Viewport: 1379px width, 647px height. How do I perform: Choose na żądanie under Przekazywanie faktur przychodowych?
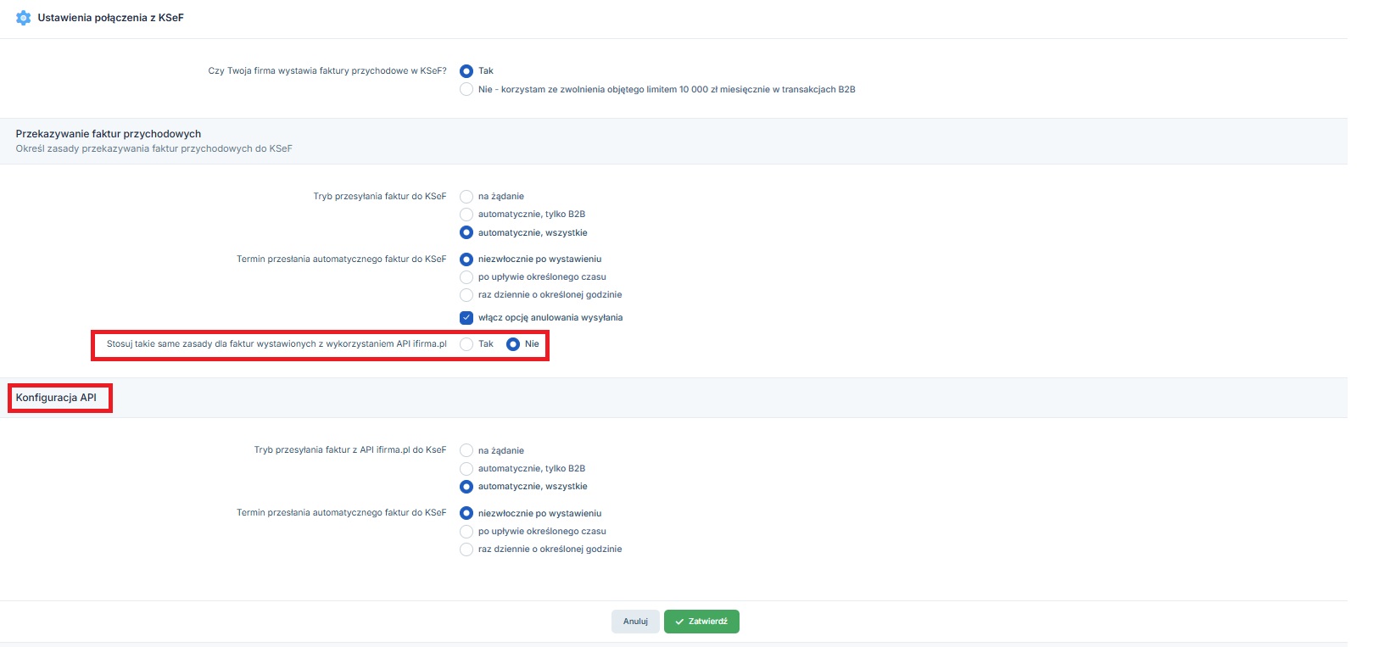click(466, 197)
